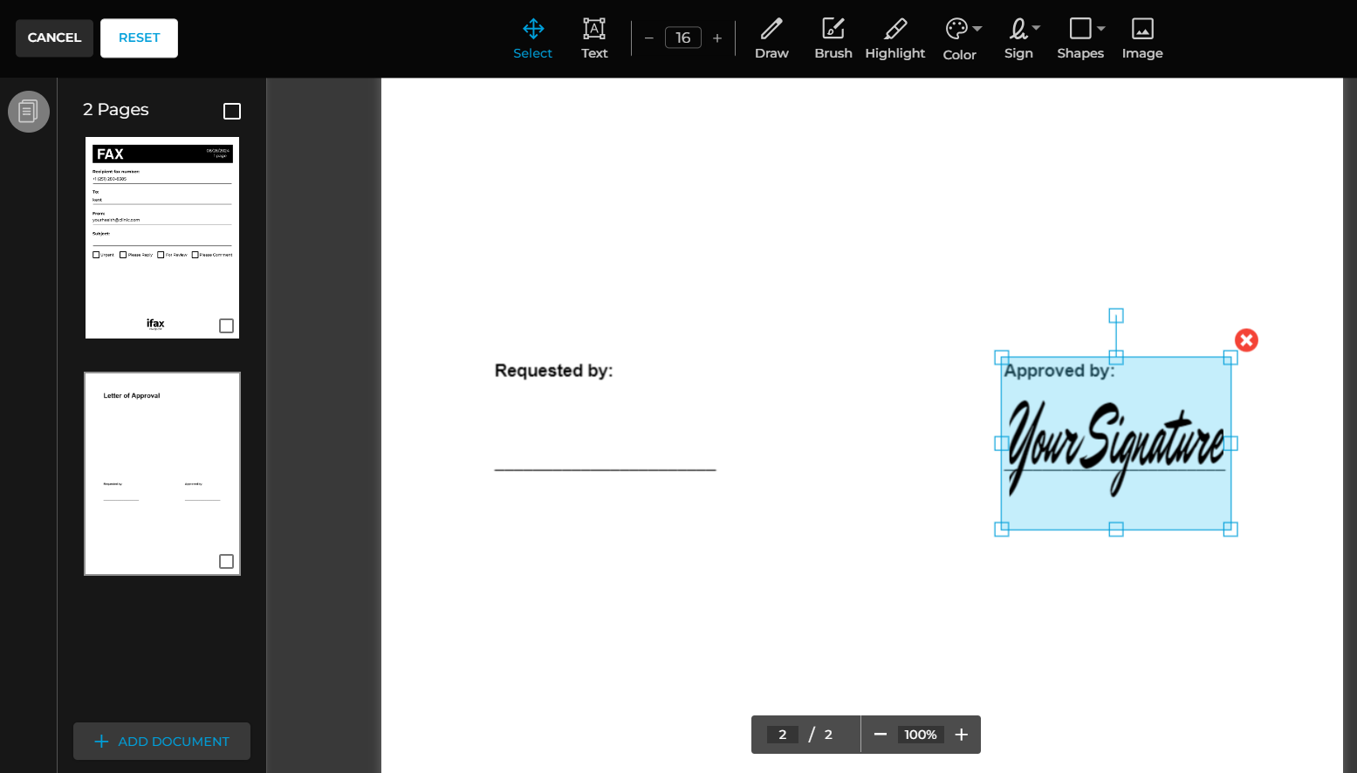
Task: Increase font size with the plus stepper
Action: coord(717,38)
